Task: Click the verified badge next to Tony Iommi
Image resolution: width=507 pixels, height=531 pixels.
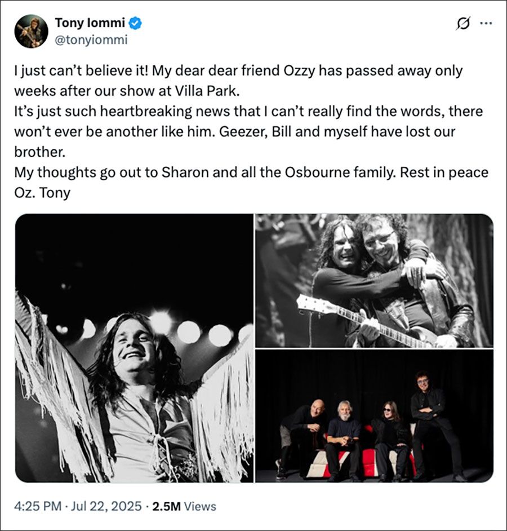Action: tap(134, 24)
